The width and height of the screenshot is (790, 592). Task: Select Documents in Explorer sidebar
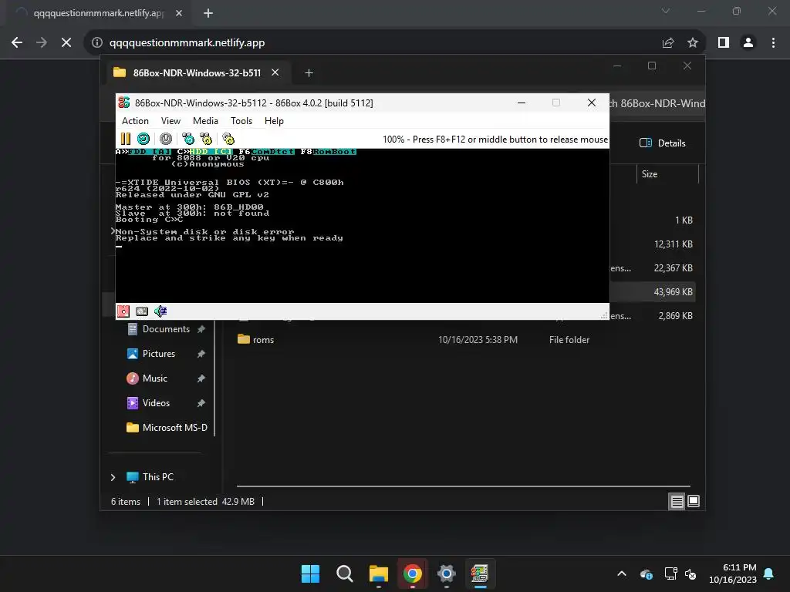tap(166, 329)
